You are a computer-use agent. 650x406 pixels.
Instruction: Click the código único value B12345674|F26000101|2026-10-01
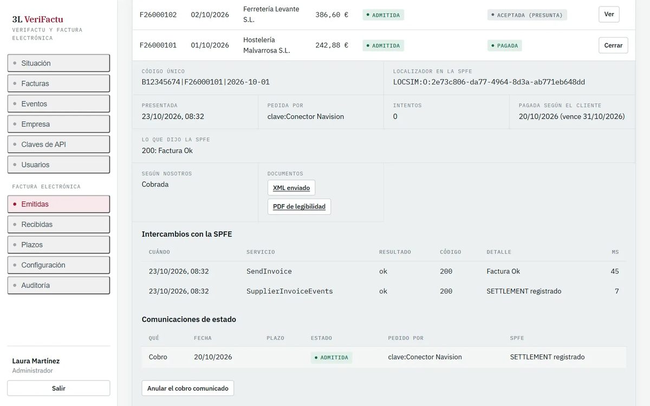(x=206, y=82)
